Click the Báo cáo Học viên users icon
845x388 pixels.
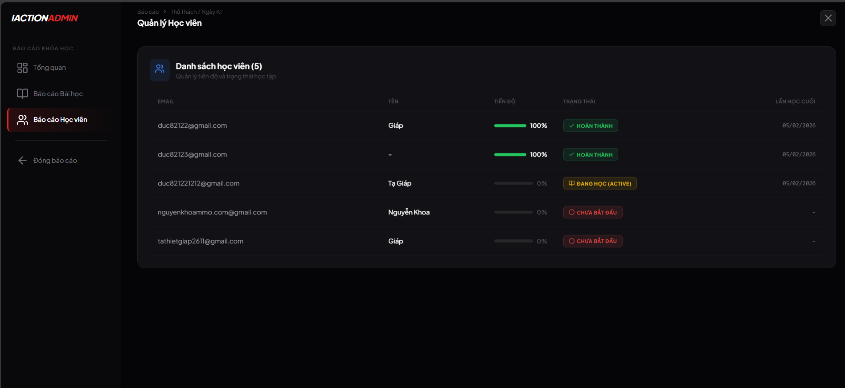click(22, 120)
